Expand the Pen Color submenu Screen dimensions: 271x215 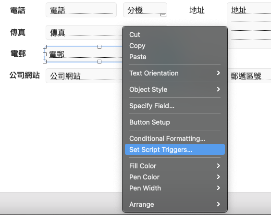175,177
